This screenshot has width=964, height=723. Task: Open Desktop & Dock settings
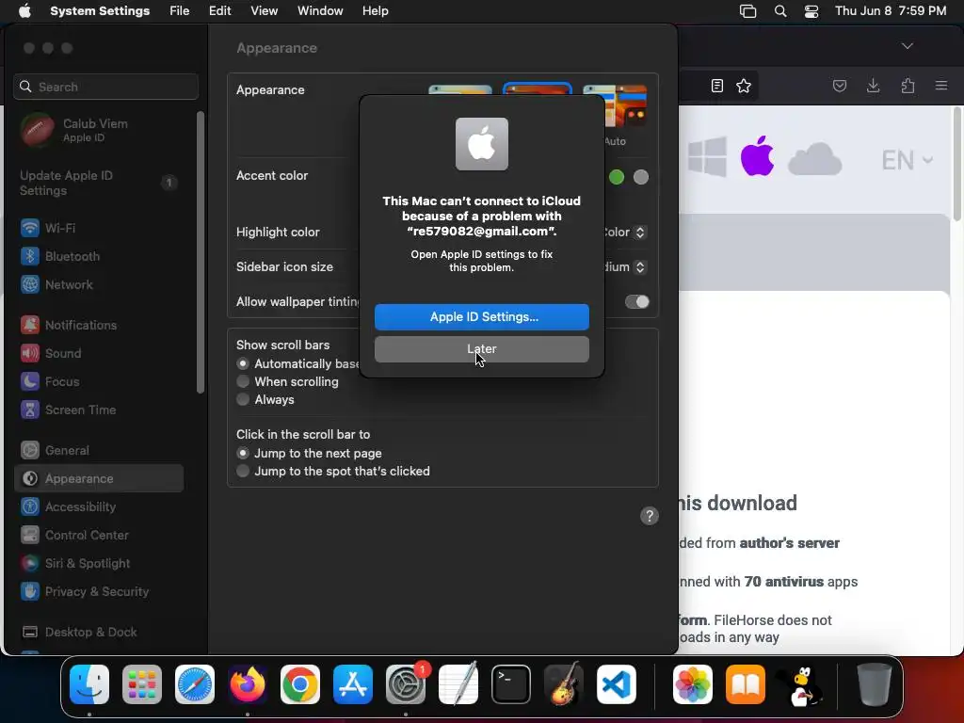coord(98,632)
